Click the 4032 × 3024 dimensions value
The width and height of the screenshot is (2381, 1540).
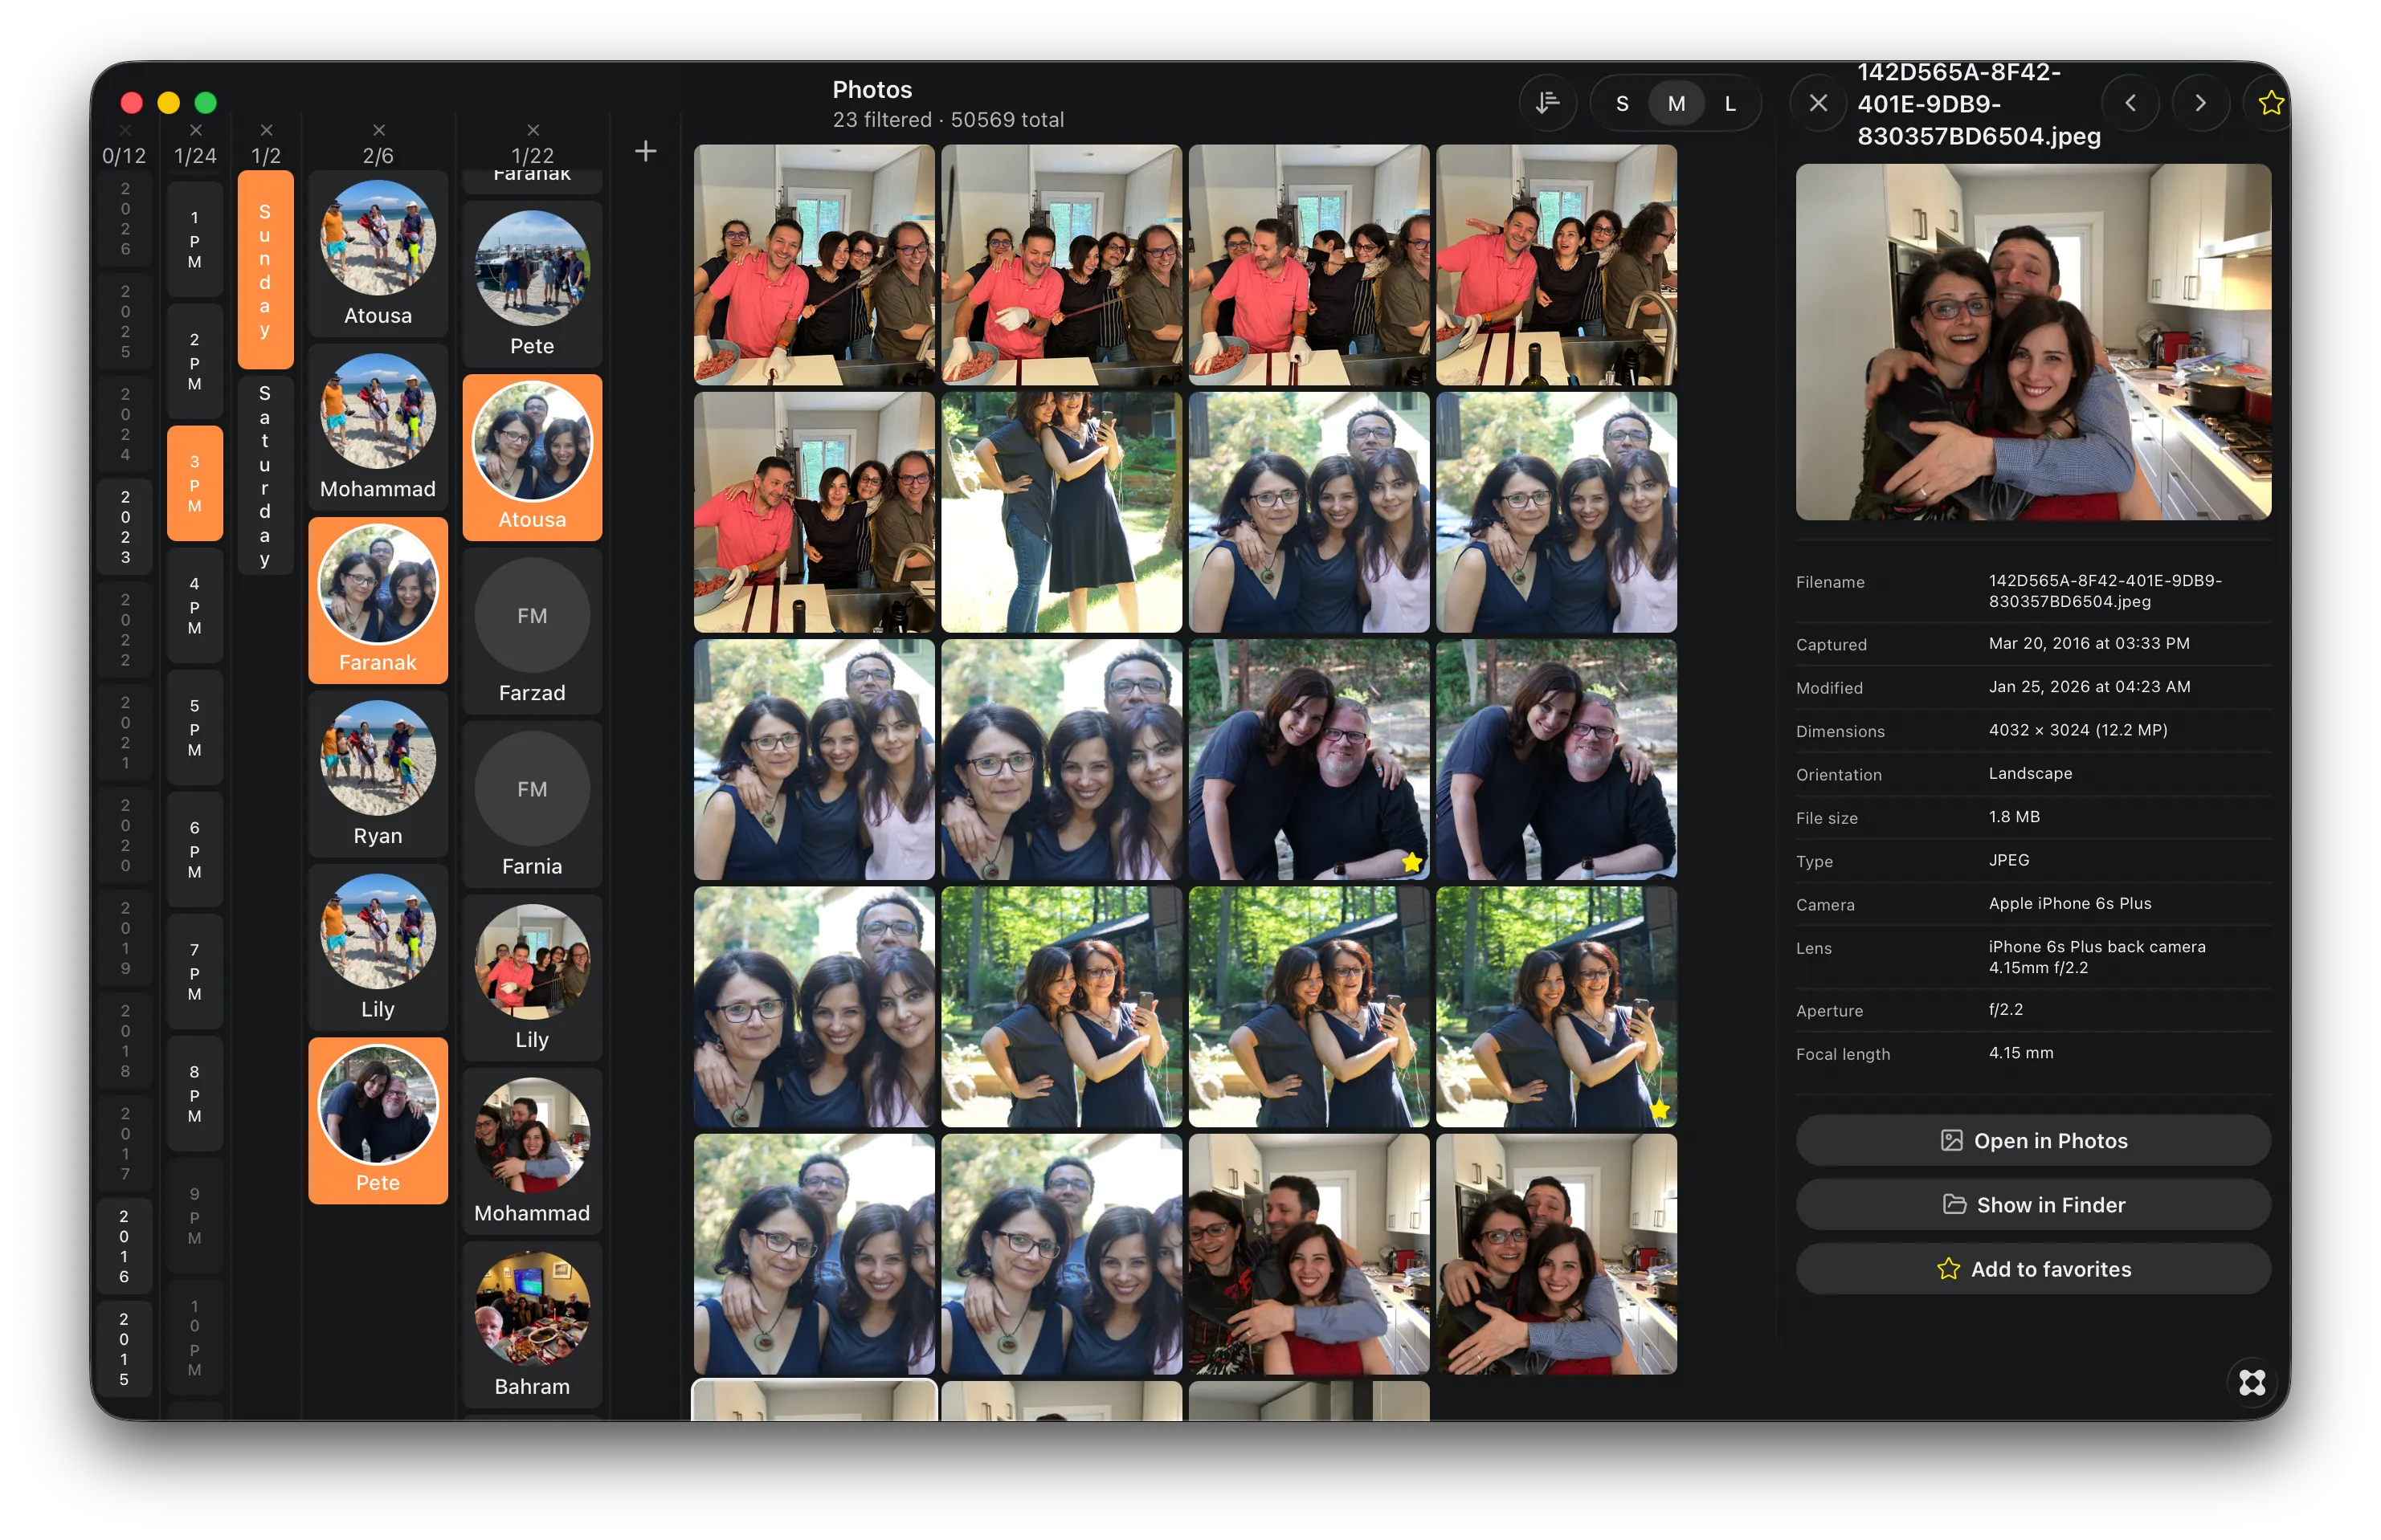click(2078, 730)
